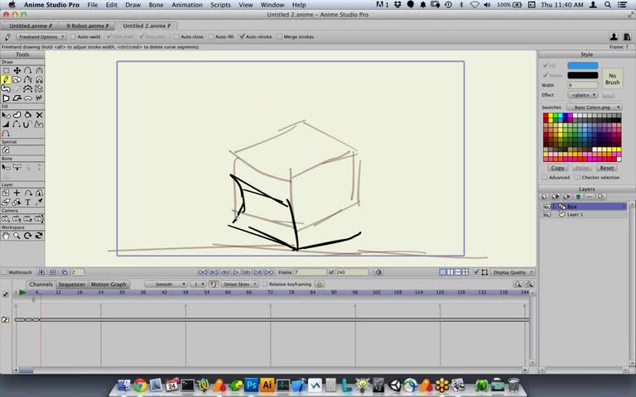Viewport: 636px width, 397px height.
Task: Click the black Stroke color swatch
Action: tap(583, 75)
